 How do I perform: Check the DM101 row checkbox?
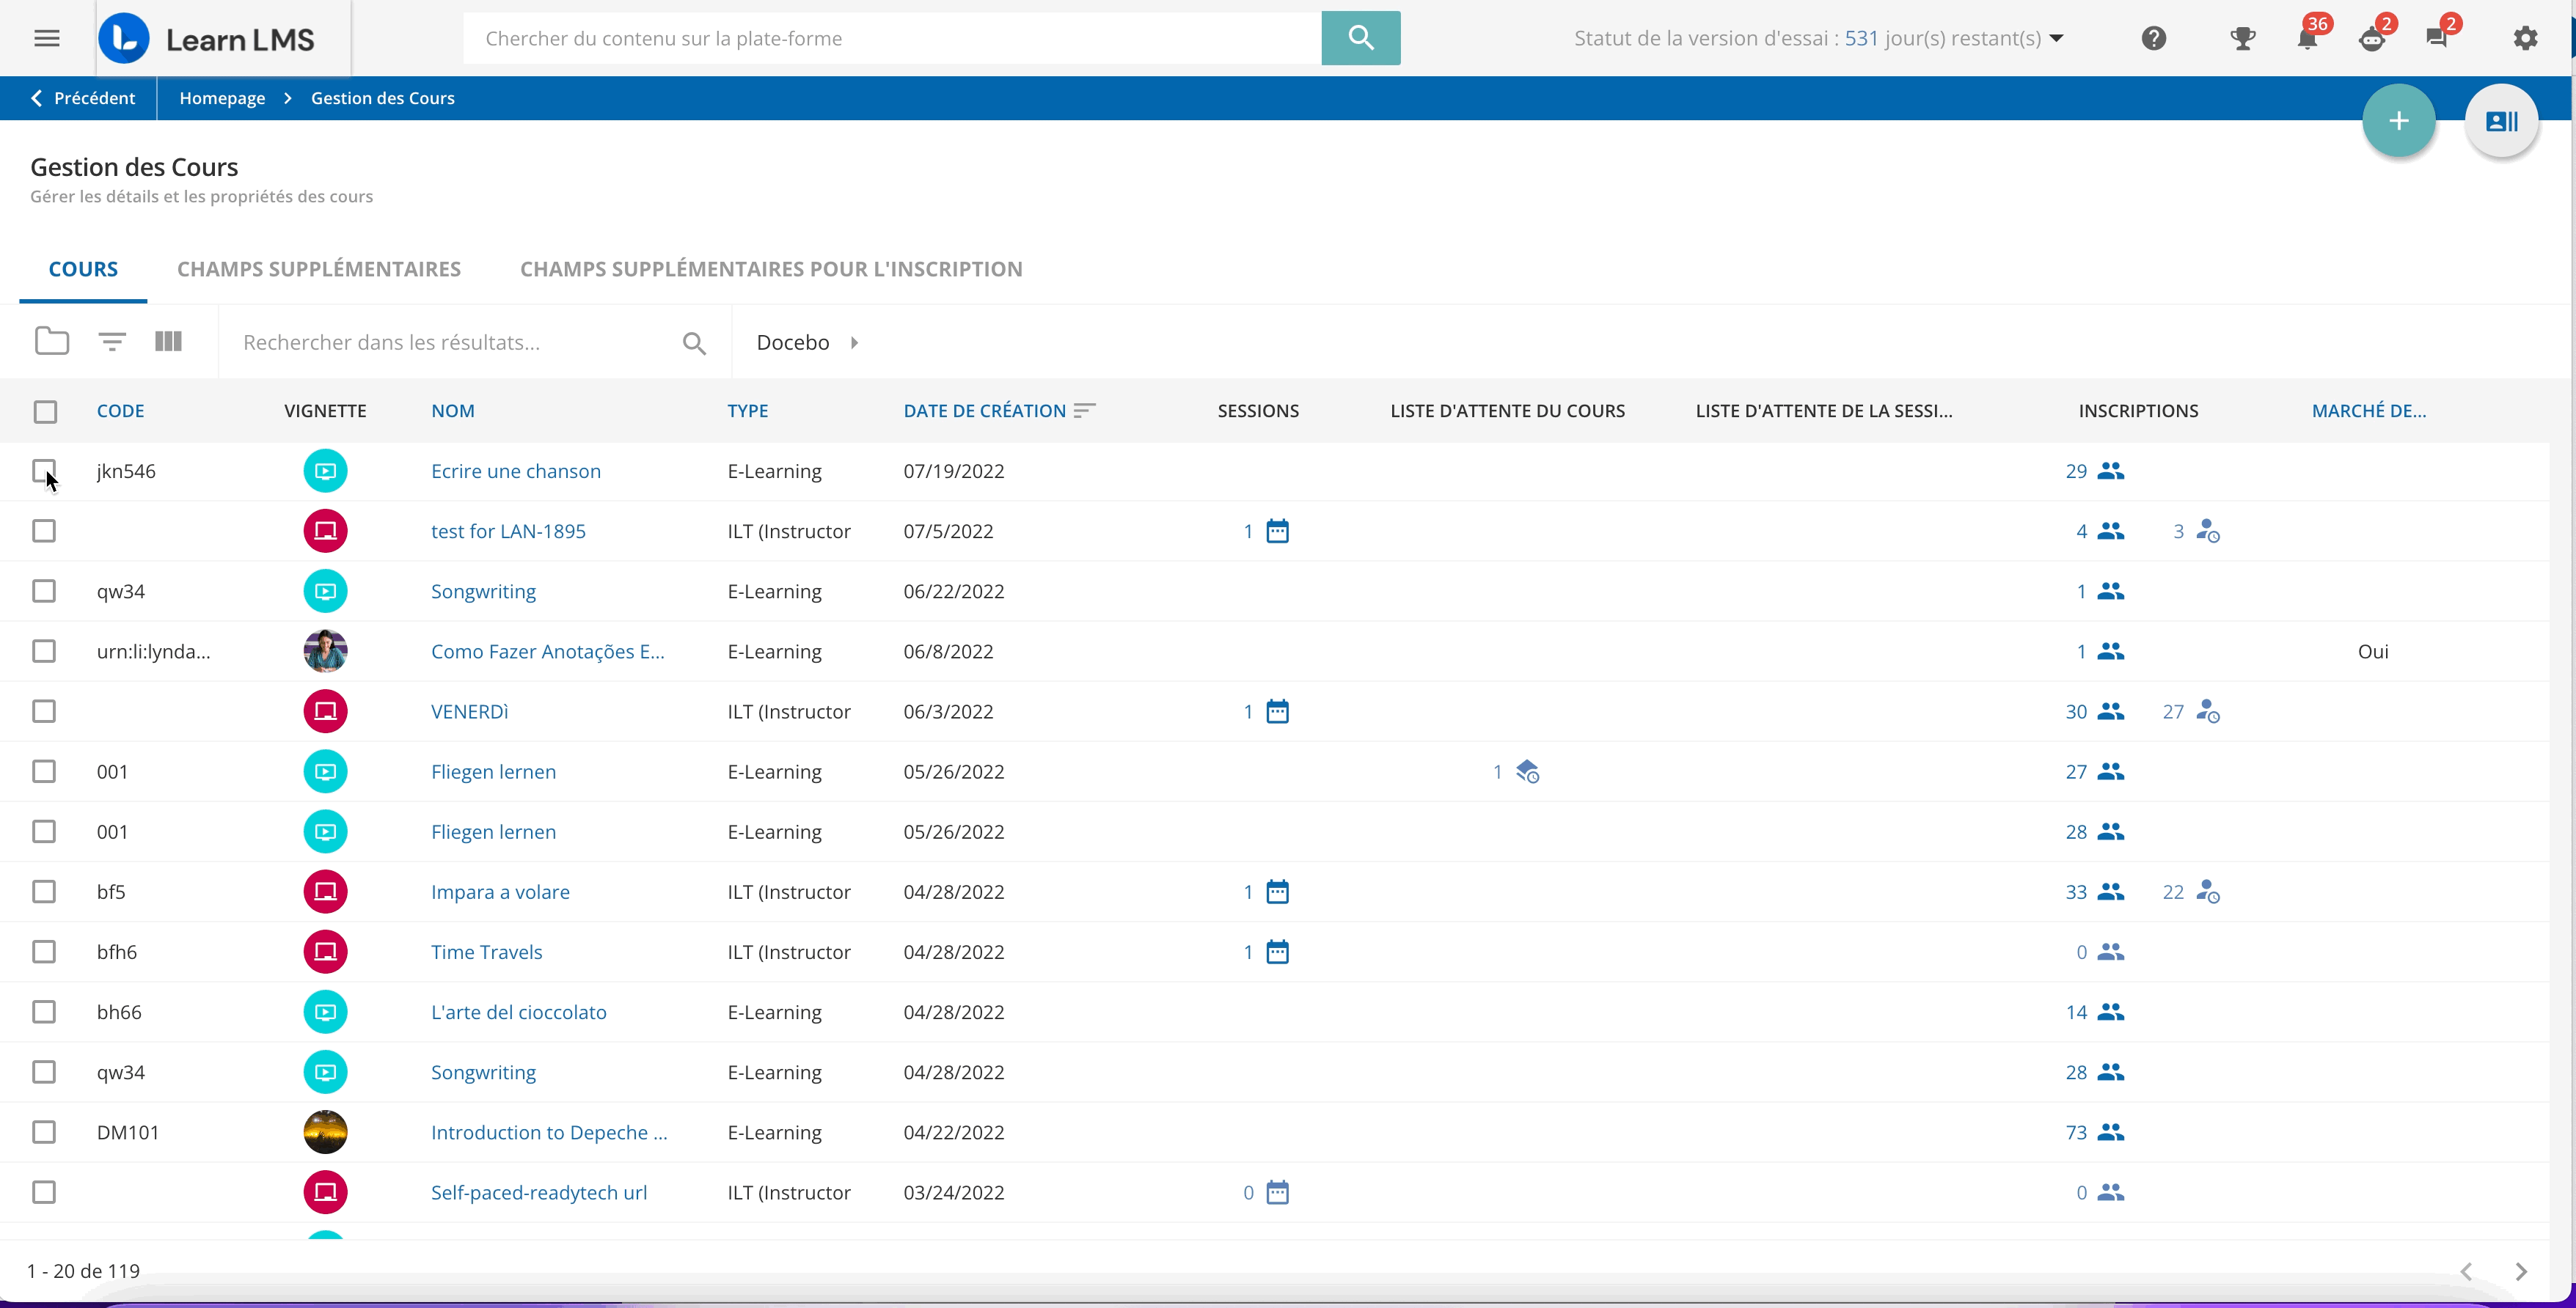point(44,1132)
